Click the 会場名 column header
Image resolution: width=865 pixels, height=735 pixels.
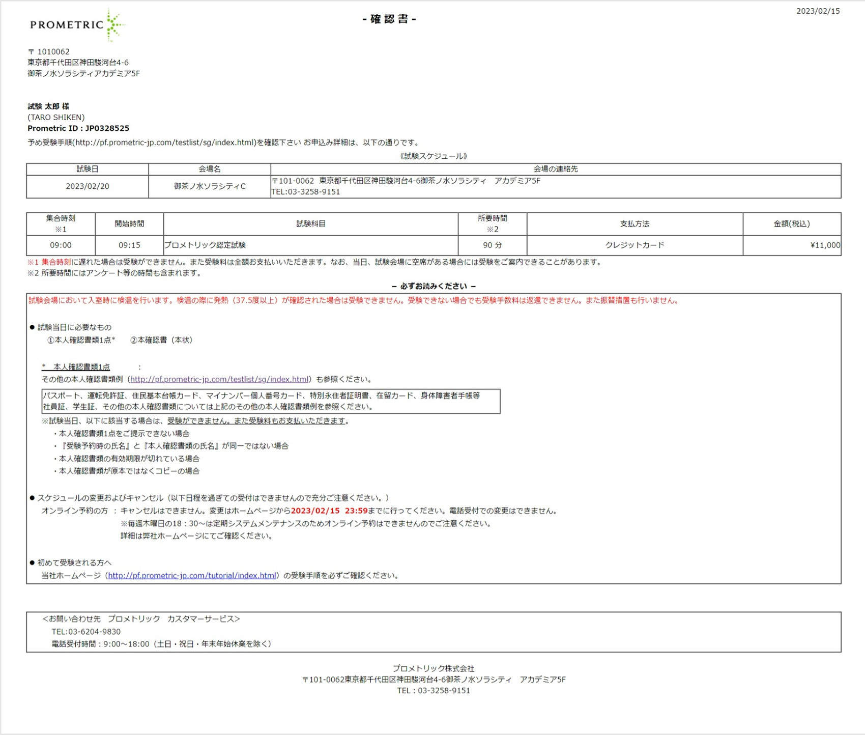point(210,169)
